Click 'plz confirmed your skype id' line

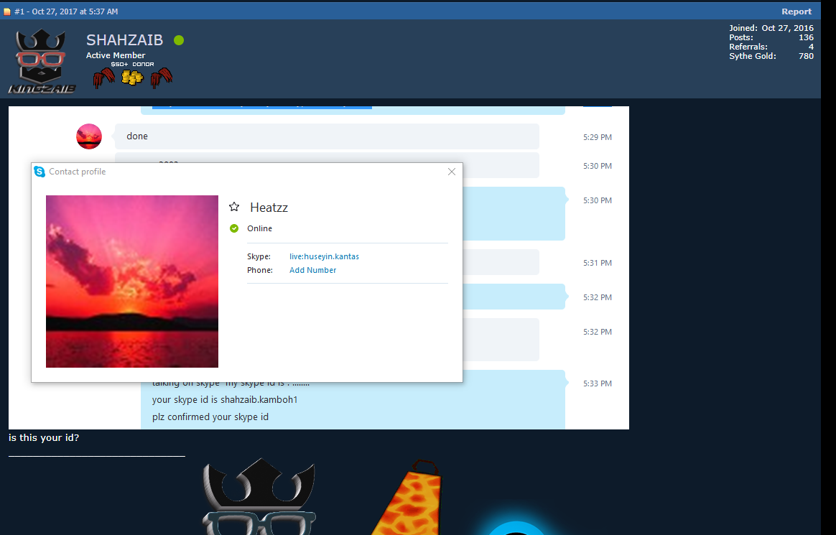(x=210, y=417)
